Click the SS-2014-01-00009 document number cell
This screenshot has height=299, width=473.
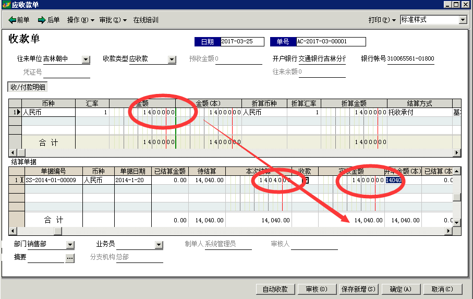coord(53,180)
